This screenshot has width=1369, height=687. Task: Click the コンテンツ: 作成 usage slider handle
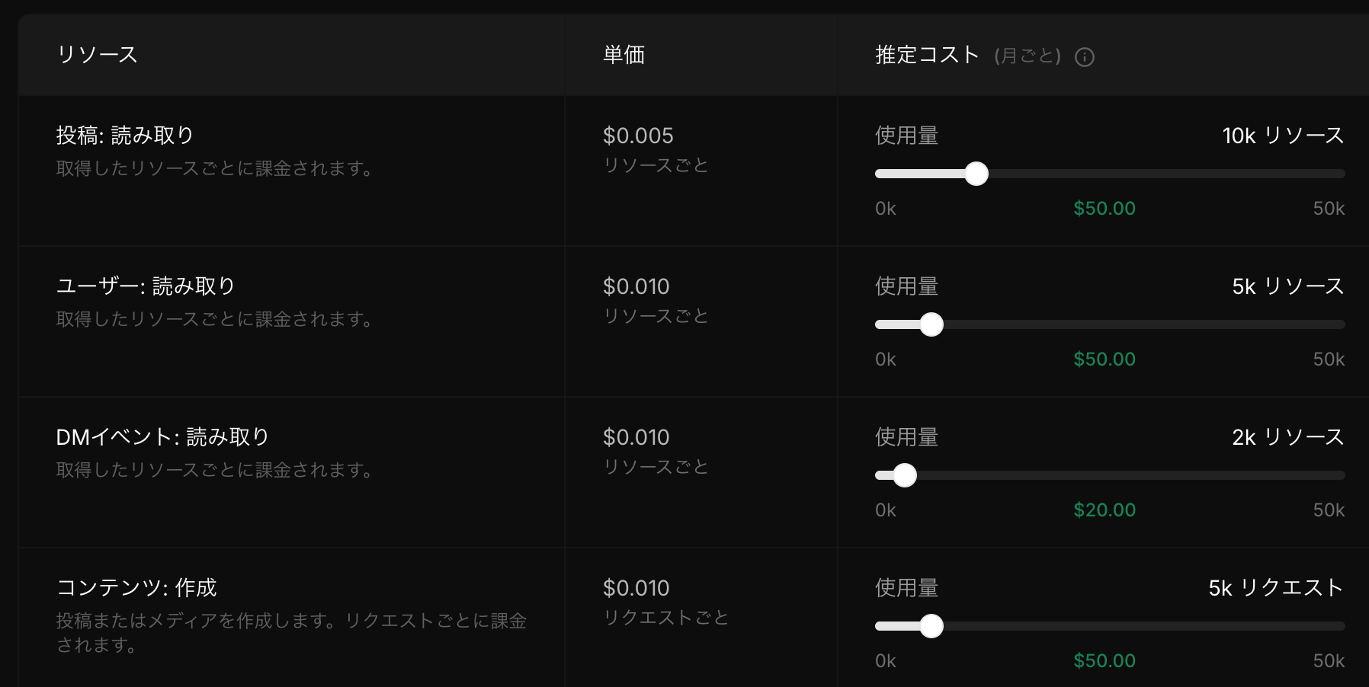(931, 626)
